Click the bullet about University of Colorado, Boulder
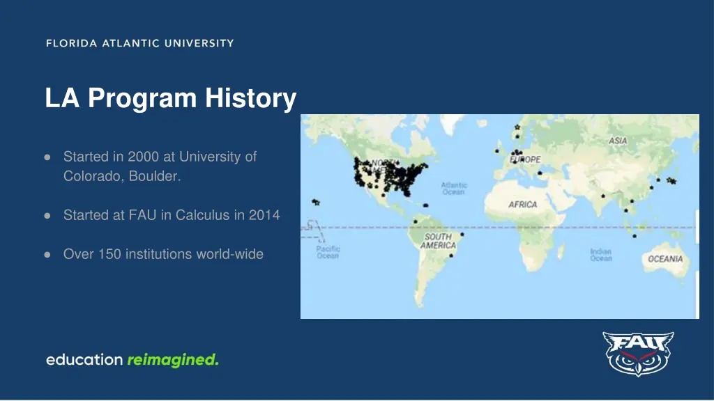Screen dimensions: 714x401 click(160, 166)
